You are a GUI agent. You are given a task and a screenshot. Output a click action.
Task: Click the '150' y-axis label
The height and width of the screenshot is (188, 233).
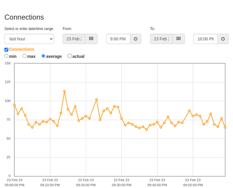pos(7,63)
